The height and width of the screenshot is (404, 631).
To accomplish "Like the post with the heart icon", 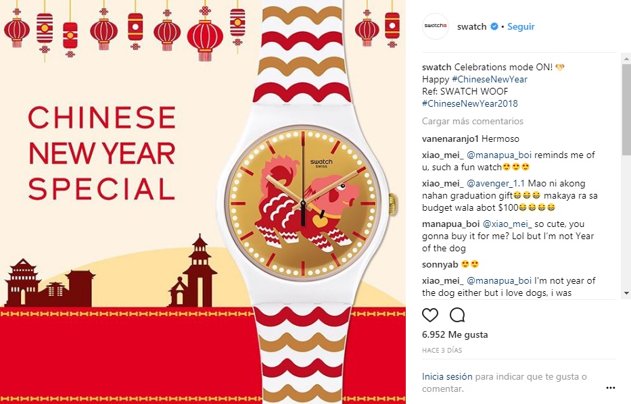I will 429,315.
